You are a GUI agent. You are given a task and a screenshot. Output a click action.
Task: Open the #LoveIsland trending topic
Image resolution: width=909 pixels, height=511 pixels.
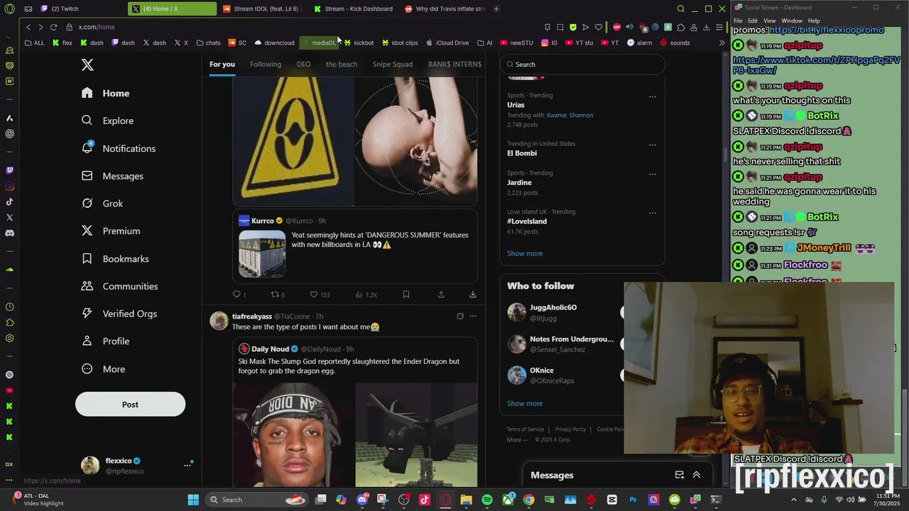[x=527, y=221]
